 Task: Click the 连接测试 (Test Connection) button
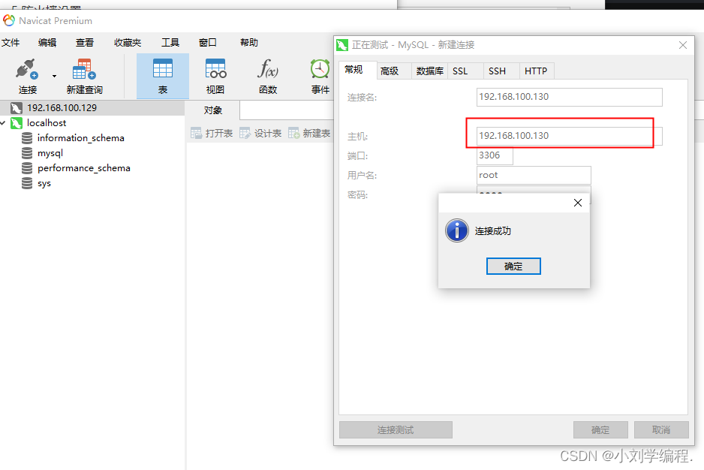396,429
